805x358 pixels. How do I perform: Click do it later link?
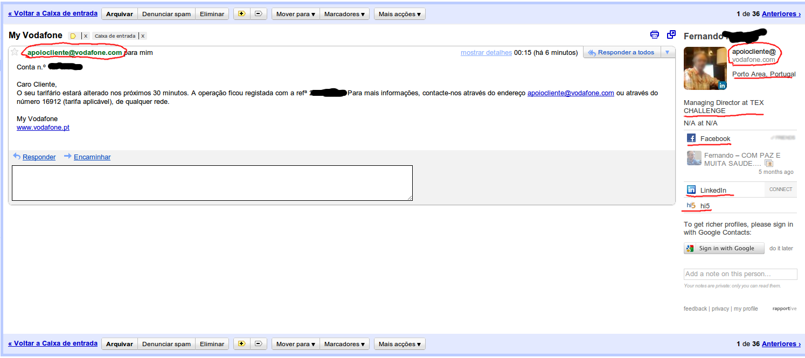[781, 248]
